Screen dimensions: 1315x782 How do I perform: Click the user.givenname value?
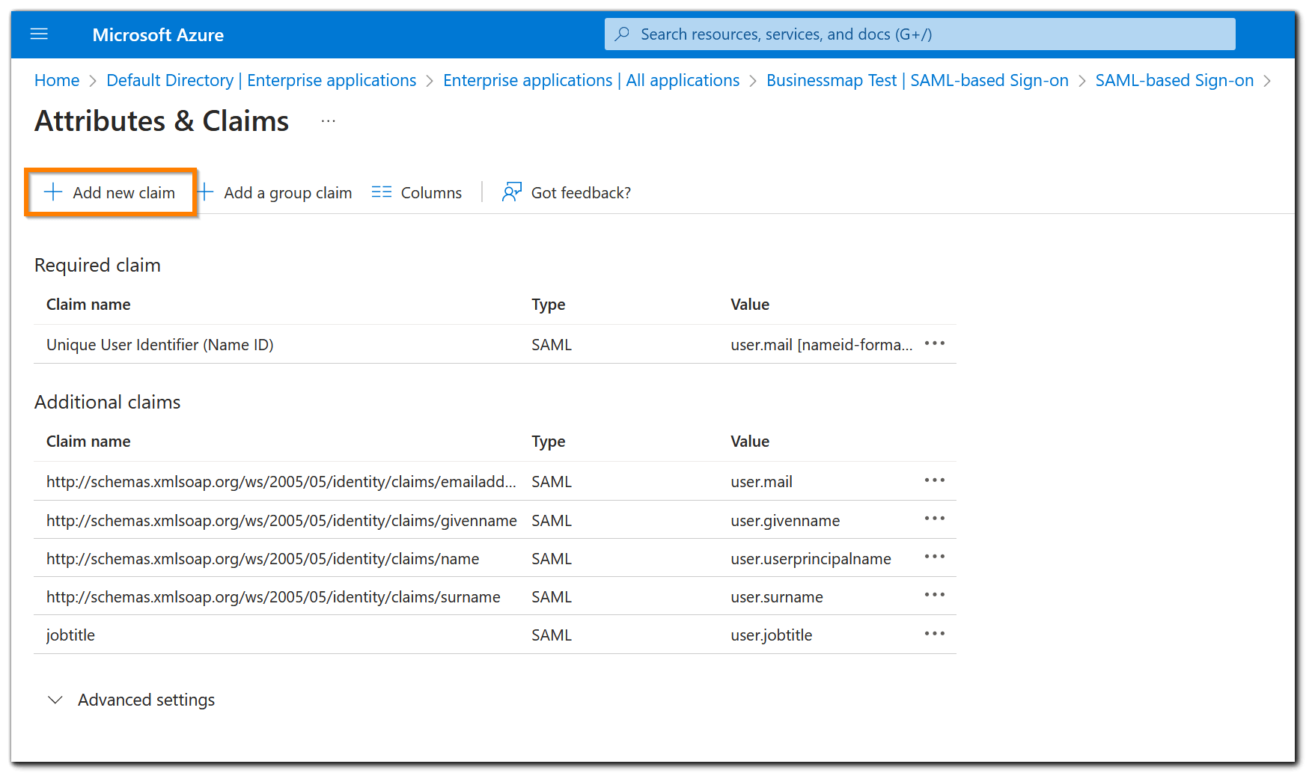pyautogui.click(x=785, y=521)
